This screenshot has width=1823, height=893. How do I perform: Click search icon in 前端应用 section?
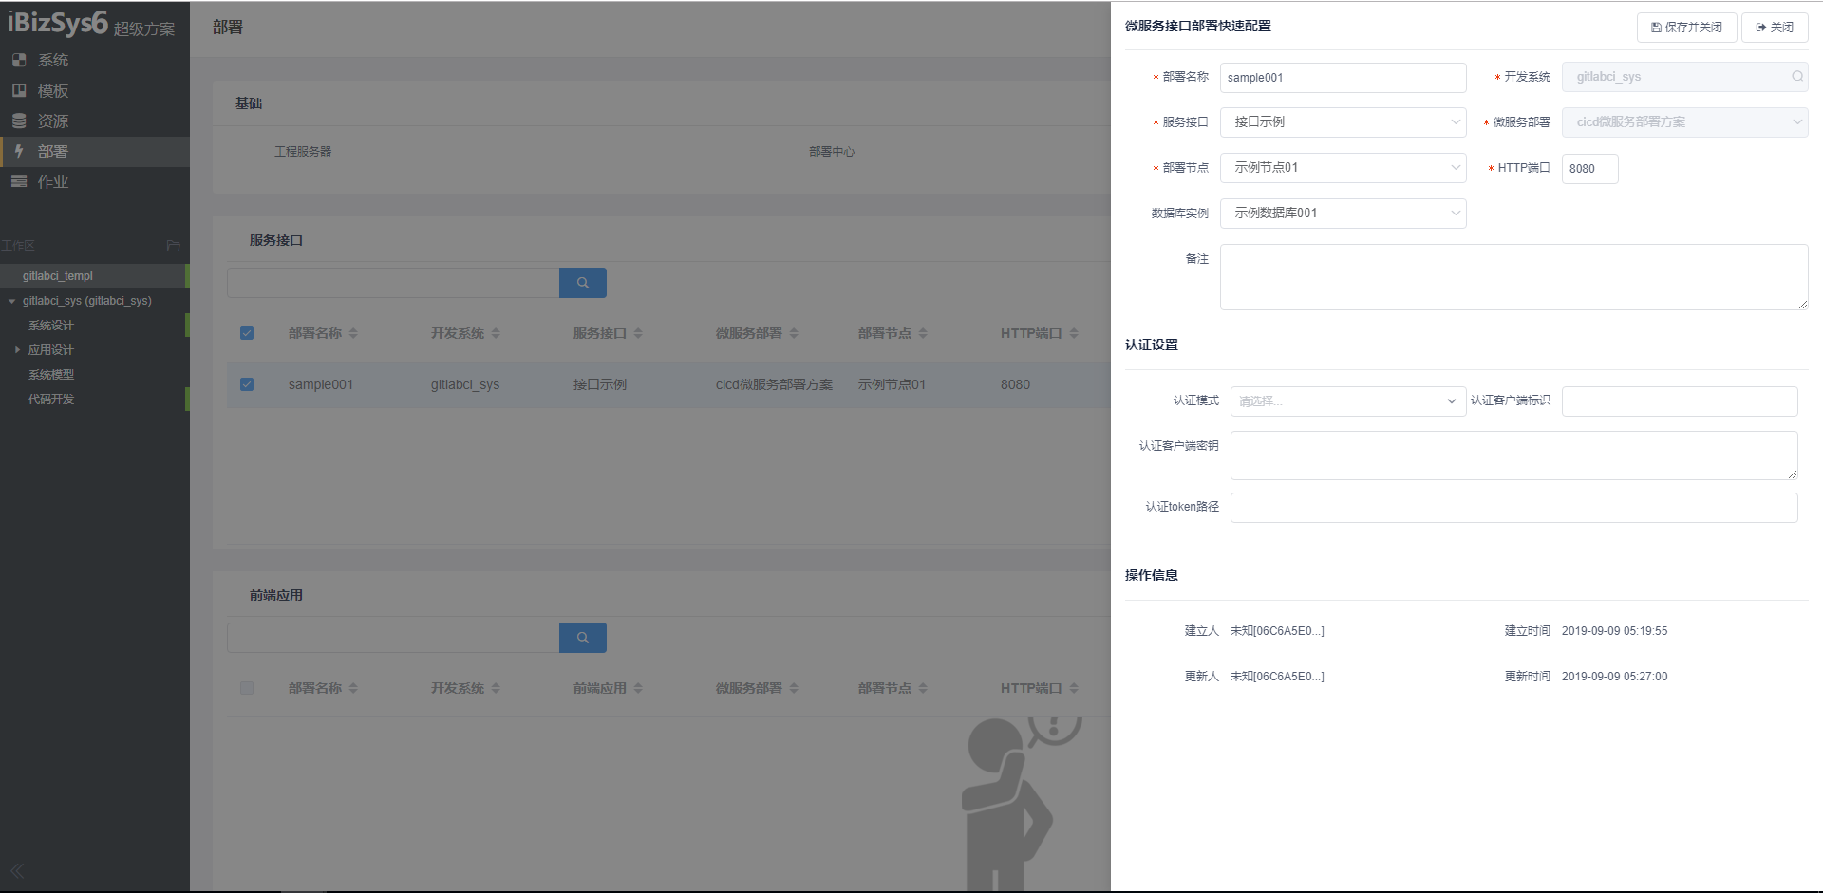click(583, 638)
